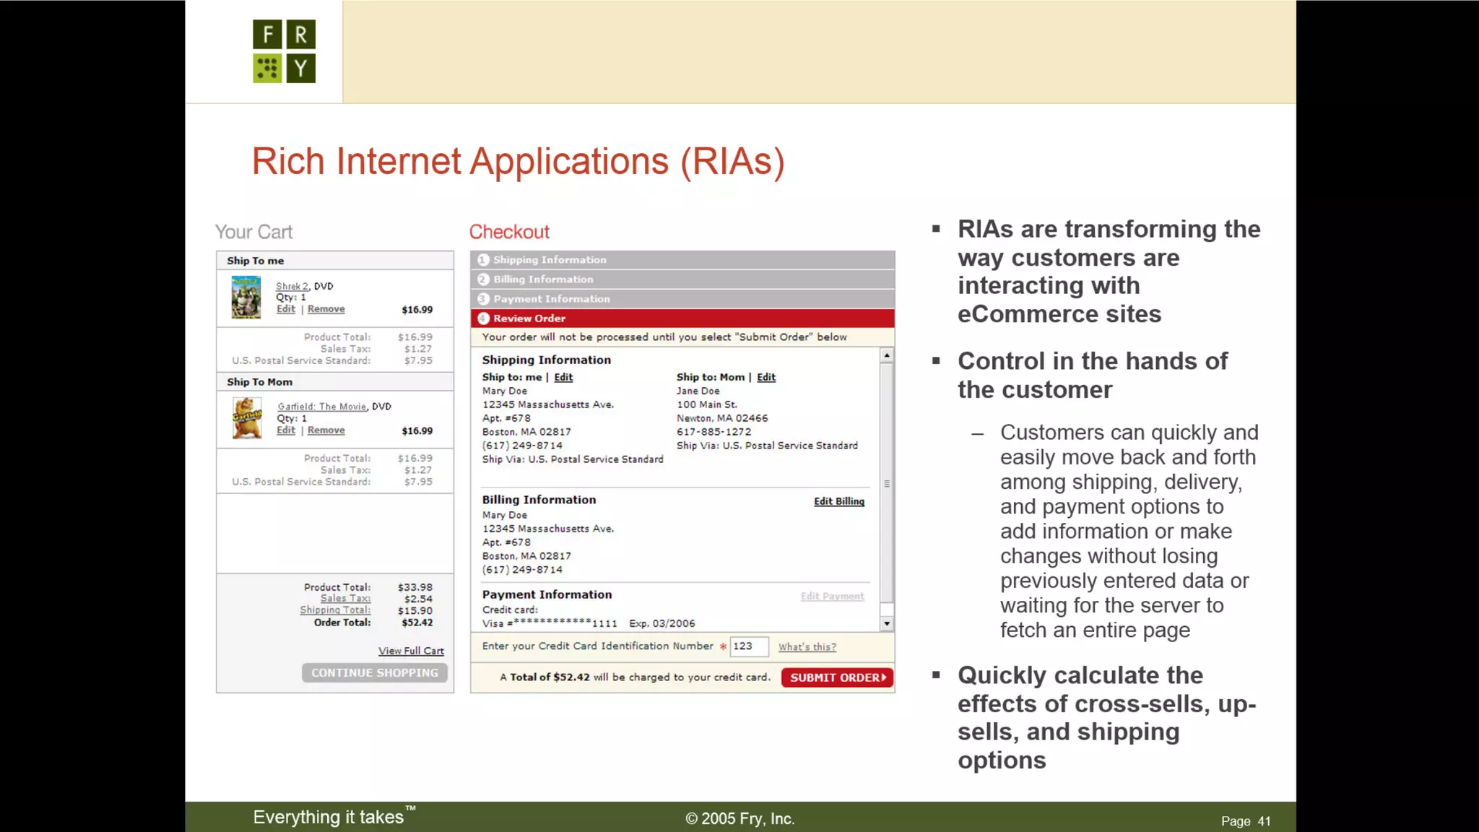The height and width of the screenshot is (832, 1479).
Task: Open the What's this? link
Action: [807, 647]
